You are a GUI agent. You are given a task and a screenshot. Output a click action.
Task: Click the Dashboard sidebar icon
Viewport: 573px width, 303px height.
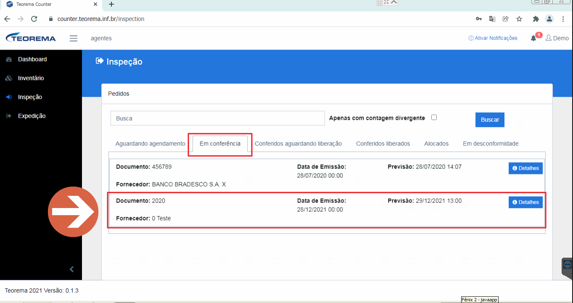(9, 60)
